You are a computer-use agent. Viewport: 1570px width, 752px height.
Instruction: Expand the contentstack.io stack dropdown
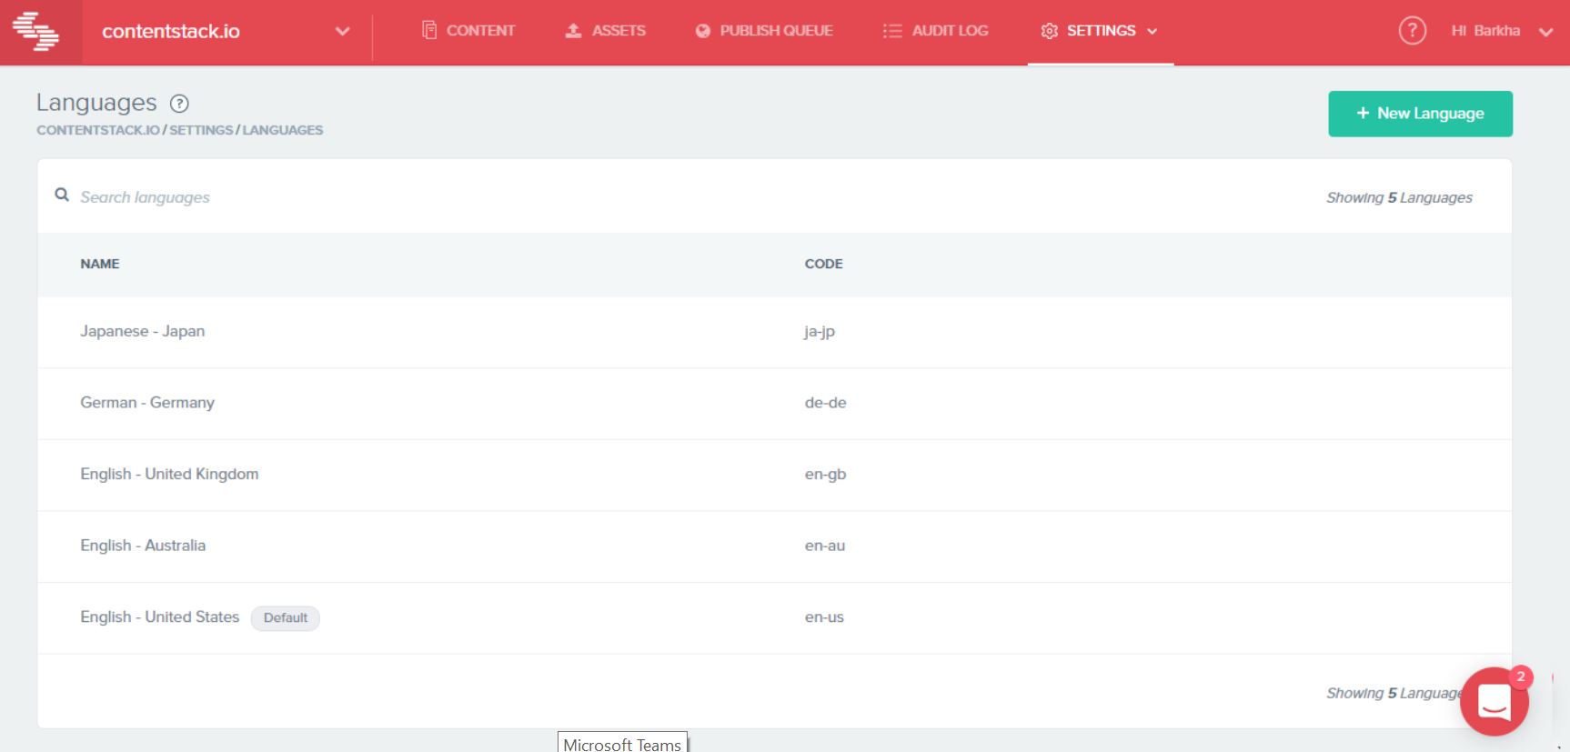pos(342,31)
